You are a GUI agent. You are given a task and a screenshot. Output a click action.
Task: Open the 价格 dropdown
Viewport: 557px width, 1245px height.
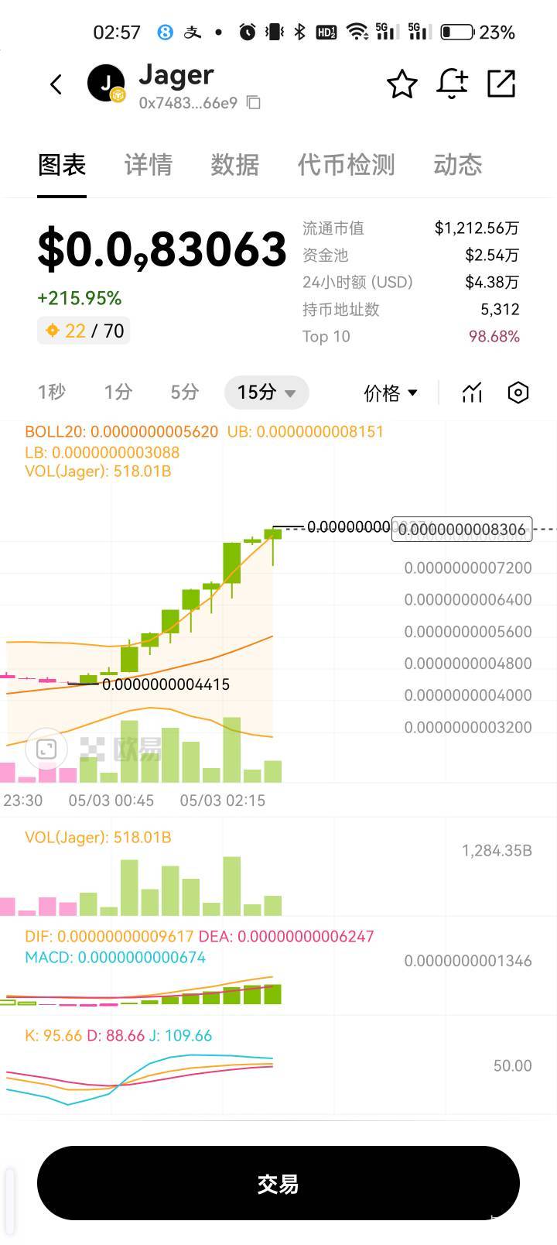click(x=391, y=393)
